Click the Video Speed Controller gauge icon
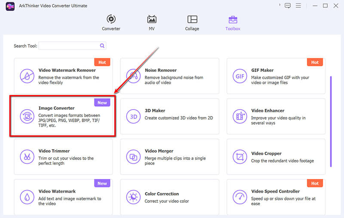This screenshot has height=218, width=344. [240, 197]
